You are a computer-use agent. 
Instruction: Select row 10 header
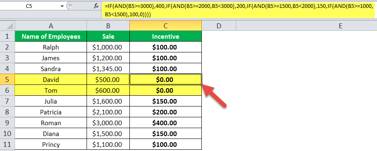[x=7, y=134]
